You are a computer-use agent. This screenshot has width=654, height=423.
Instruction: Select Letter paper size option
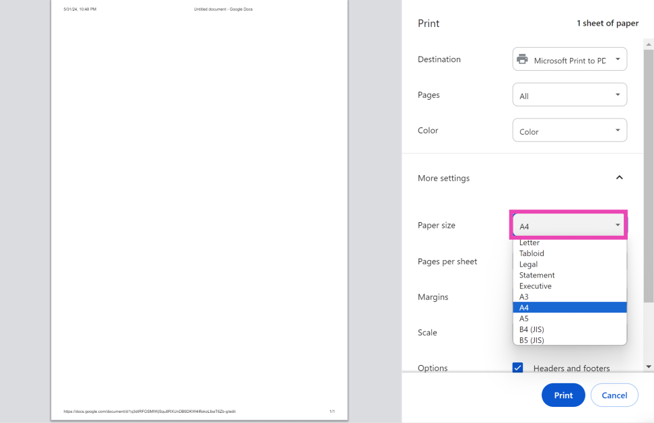coord(530,243)
